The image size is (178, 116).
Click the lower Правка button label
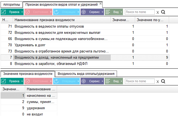click(14, 81)
